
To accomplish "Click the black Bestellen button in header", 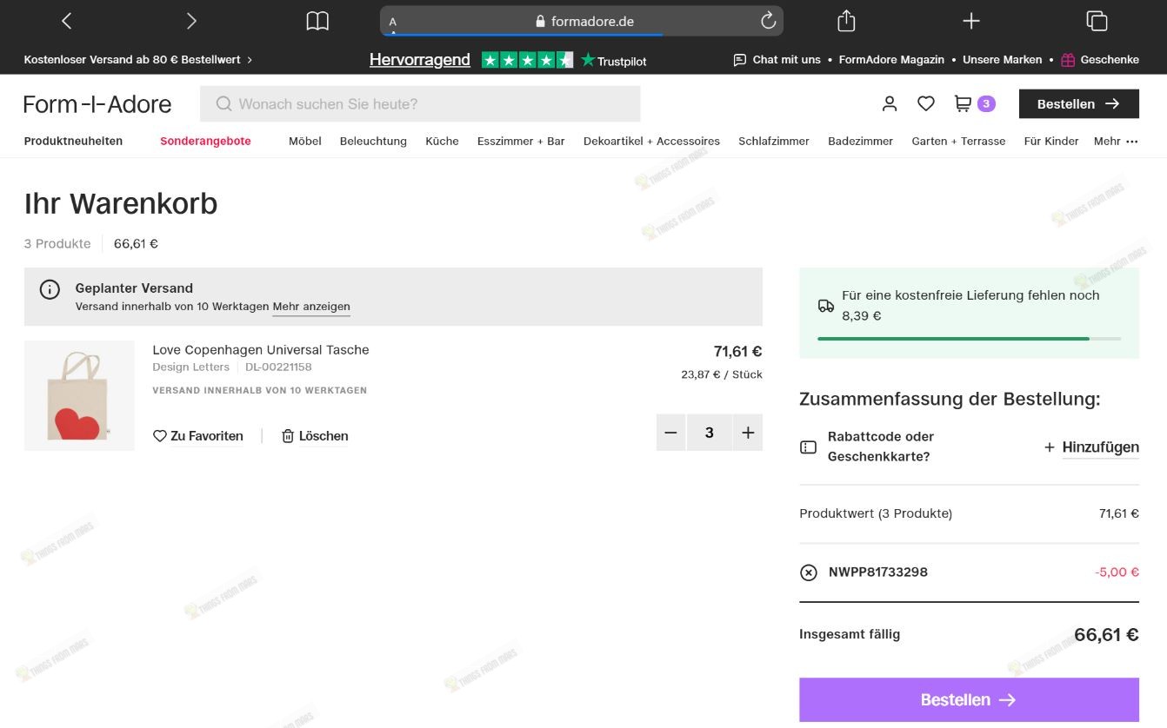I will point(1078,104).
